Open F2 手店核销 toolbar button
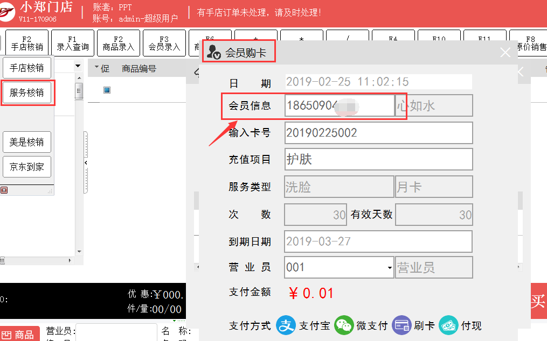547x341 pixels. tap(27, 43)
